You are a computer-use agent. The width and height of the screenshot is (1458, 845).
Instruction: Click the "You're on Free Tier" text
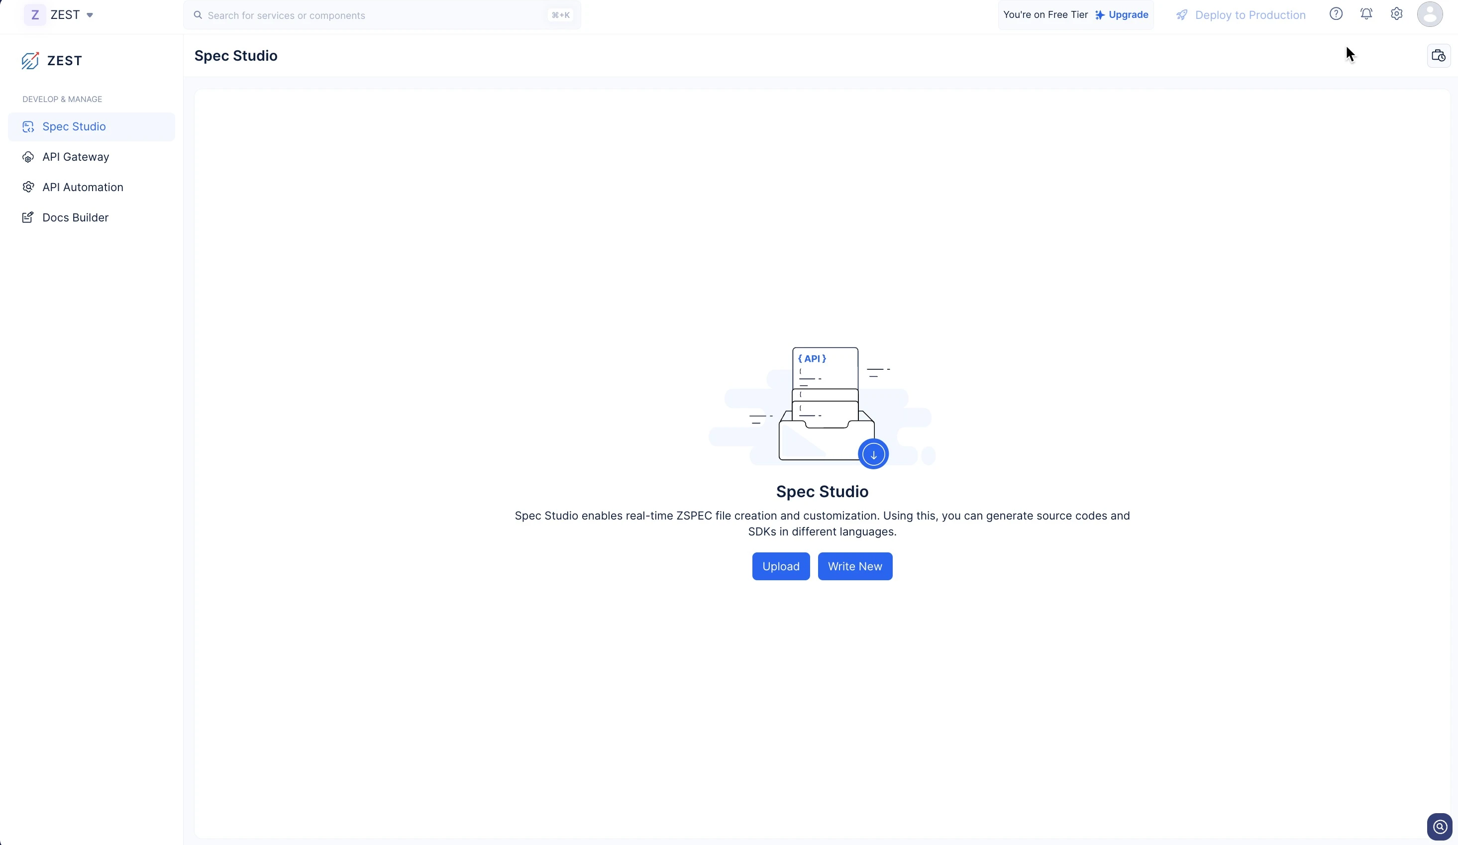click(1045, 15)
